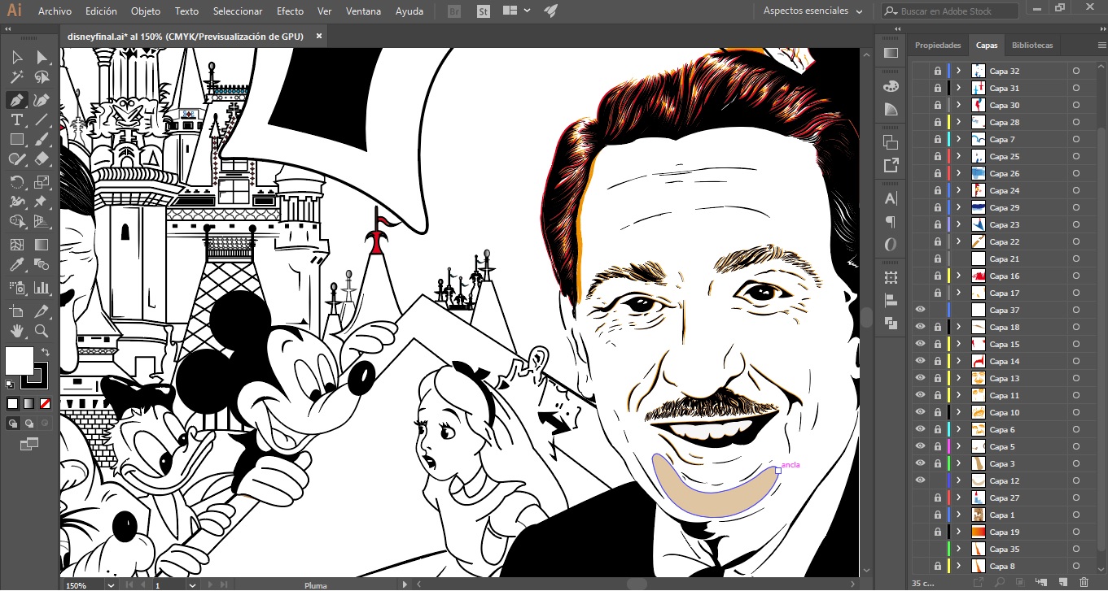Hide layer Capa 18 via eye icon
The height and width of the screenshot is (591, 1108).
coord(920,327)
